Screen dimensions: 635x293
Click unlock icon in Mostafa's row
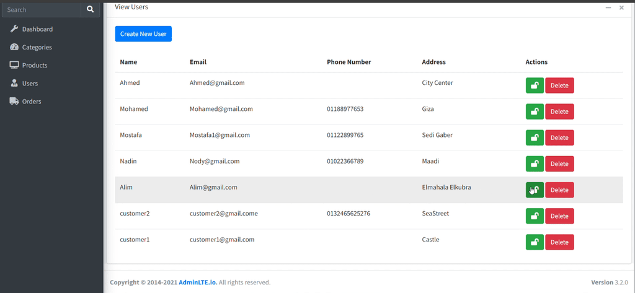coord(535,138)
